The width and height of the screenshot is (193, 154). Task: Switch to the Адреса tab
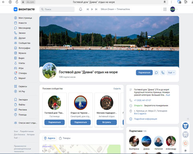(x=49, y=138)
